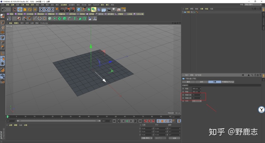This screenshot has width=265, height=143.
Task: Click MoGraph Cloner icon in toolbar
Action: click(50, 18)
